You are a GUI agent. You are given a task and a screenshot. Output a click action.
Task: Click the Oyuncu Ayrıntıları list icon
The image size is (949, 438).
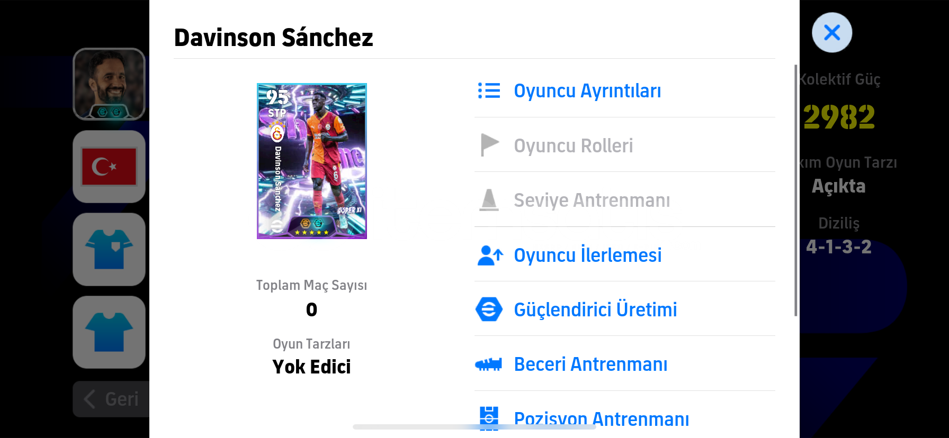click(489, 90)
